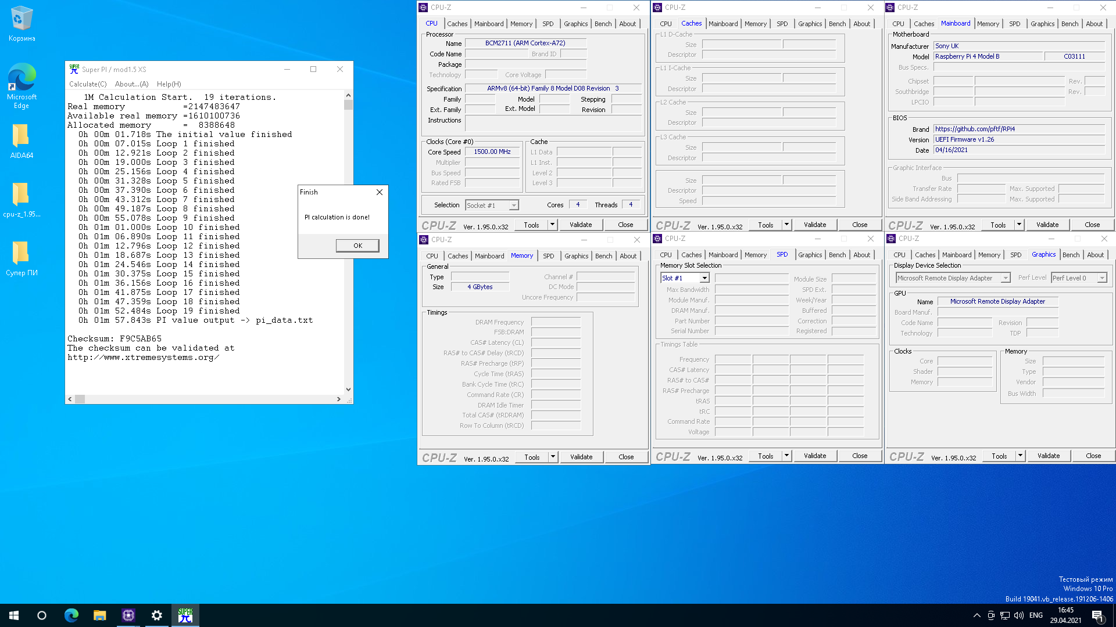Open the Windows Start menu

click(14, 615)
